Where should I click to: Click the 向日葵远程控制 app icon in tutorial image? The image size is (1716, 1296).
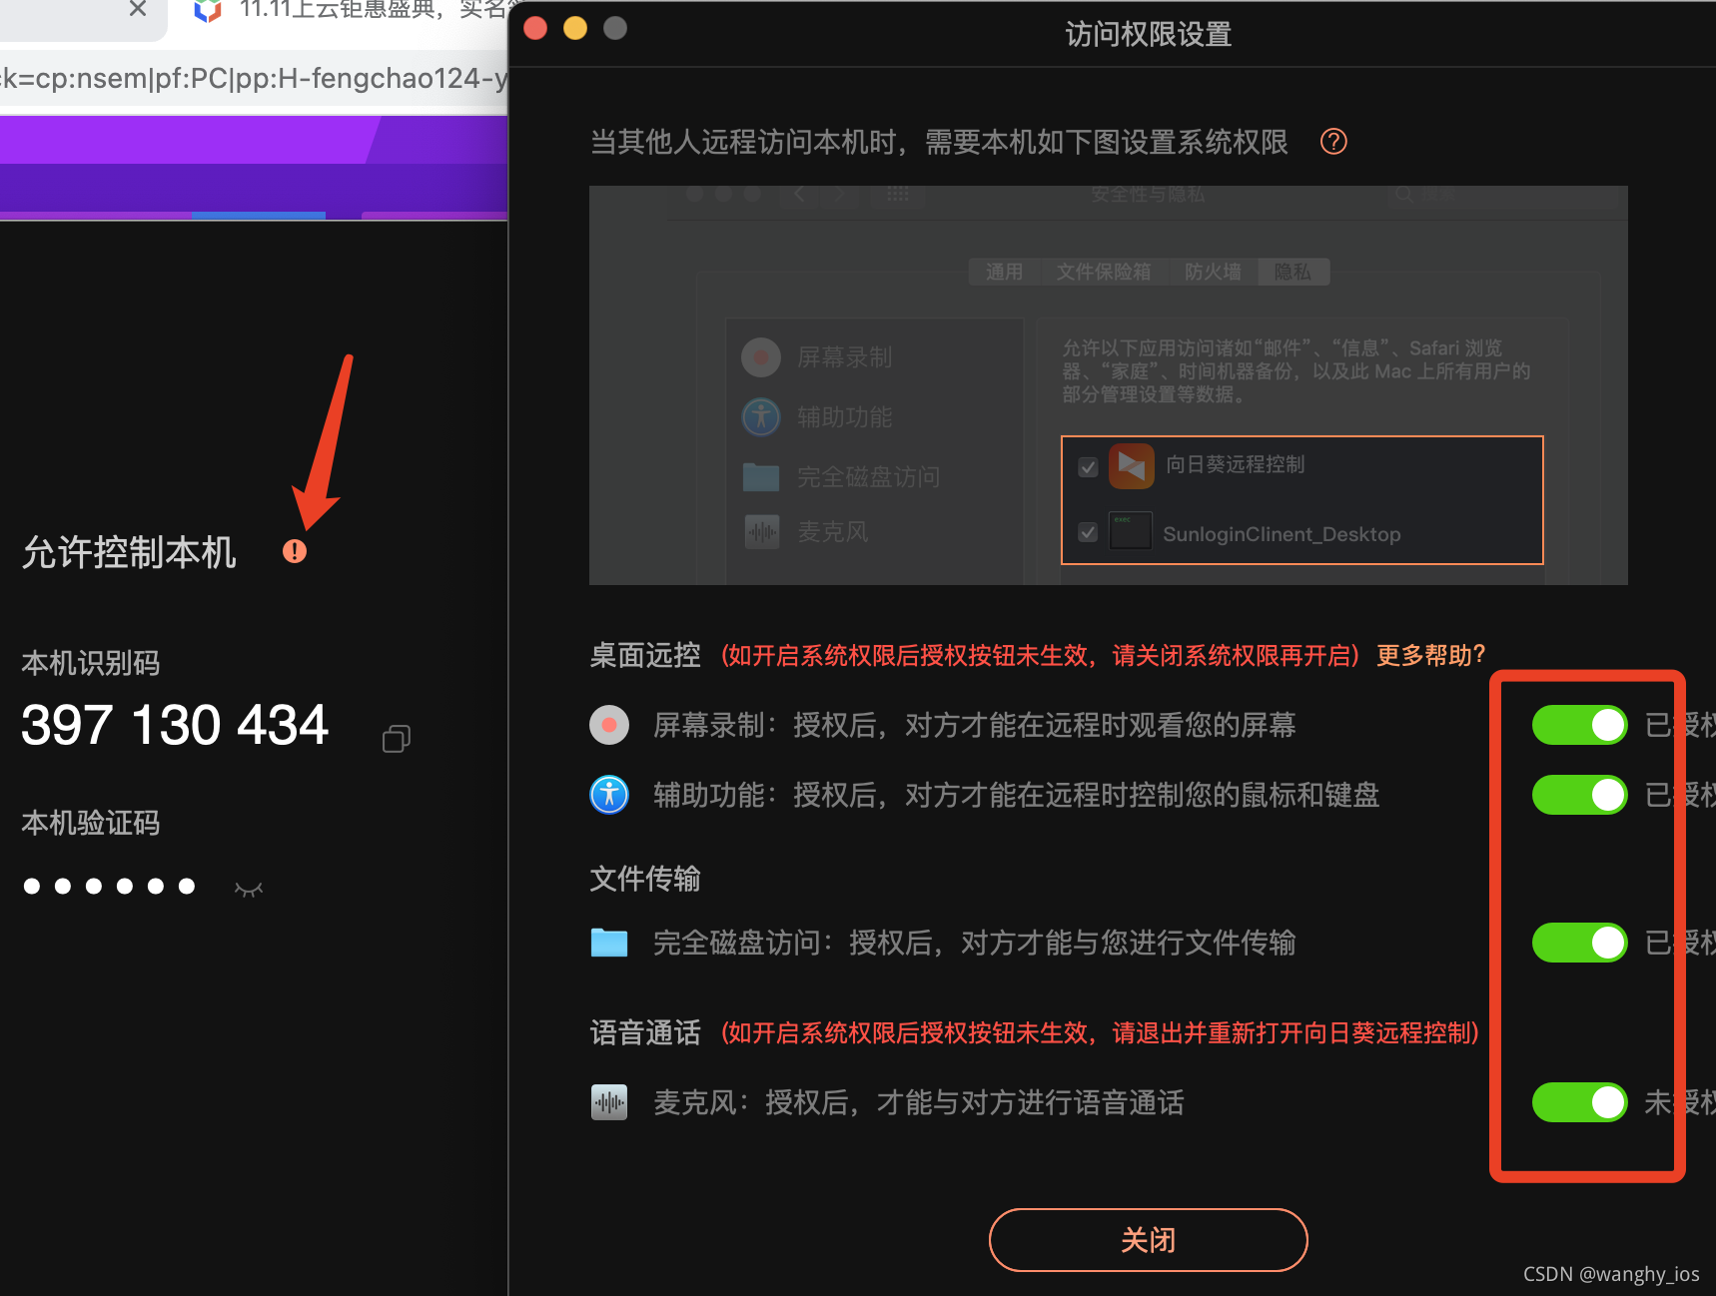point(1132,465)
